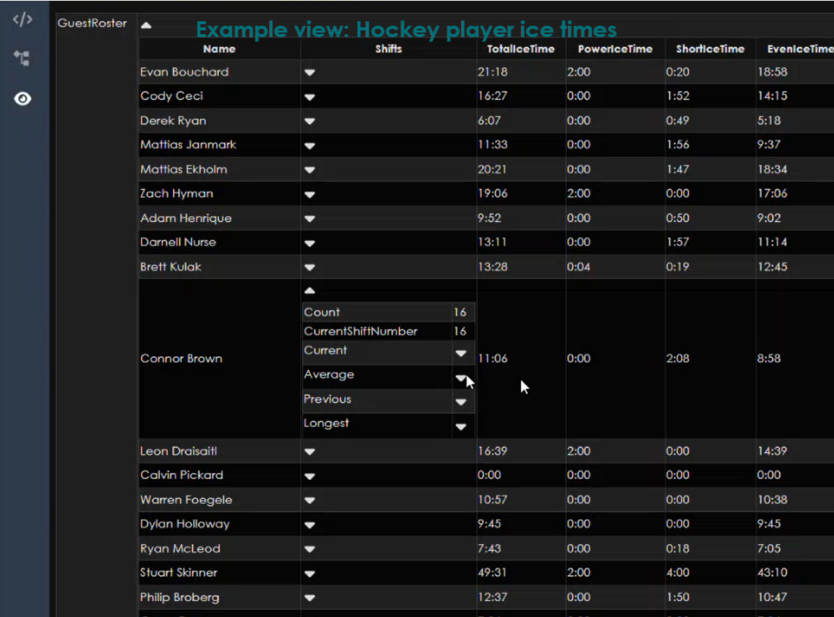Collapse the GuestRoster table arrow

pyautogui.click(x=146, y=25)
